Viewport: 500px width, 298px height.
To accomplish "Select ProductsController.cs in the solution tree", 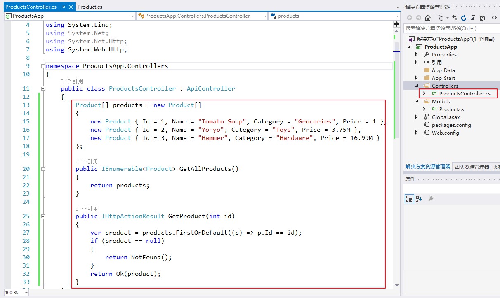I will tap(465, 93).
